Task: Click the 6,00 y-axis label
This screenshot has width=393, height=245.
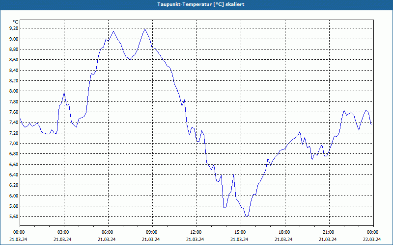Action: 14,196
